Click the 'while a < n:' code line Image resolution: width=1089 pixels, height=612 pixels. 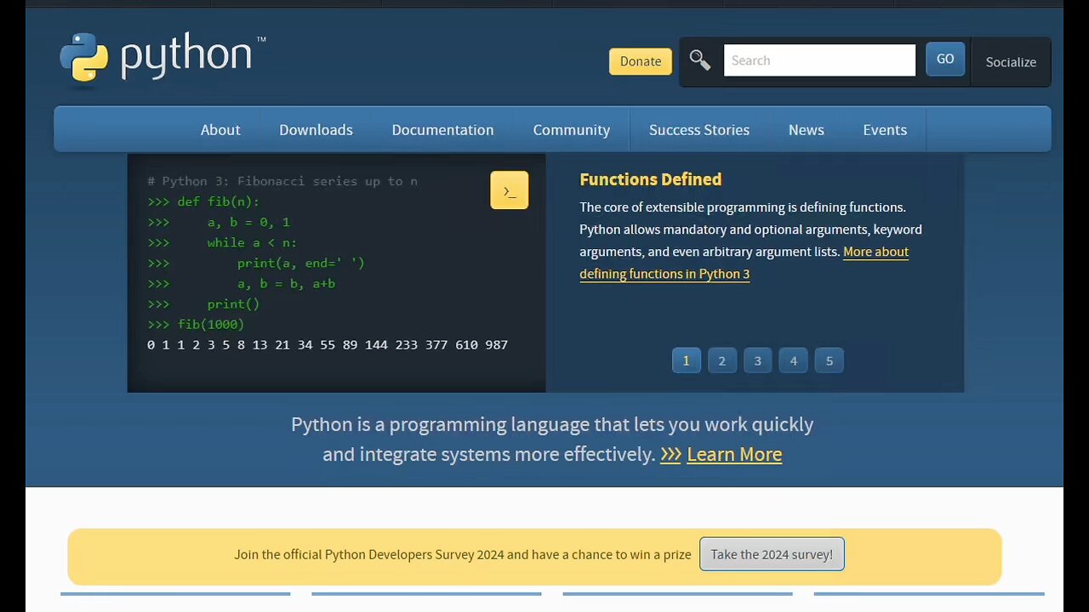click(222, 242)
